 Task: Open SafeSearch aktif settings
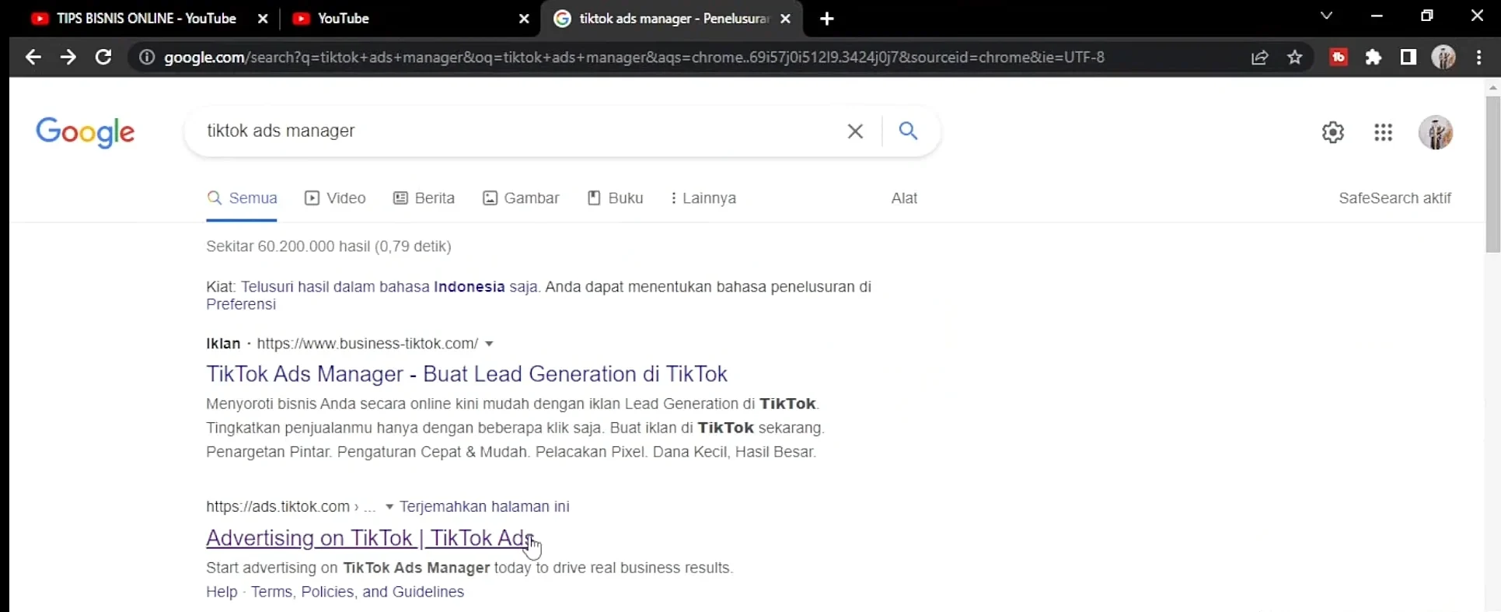click(1395, 198)
